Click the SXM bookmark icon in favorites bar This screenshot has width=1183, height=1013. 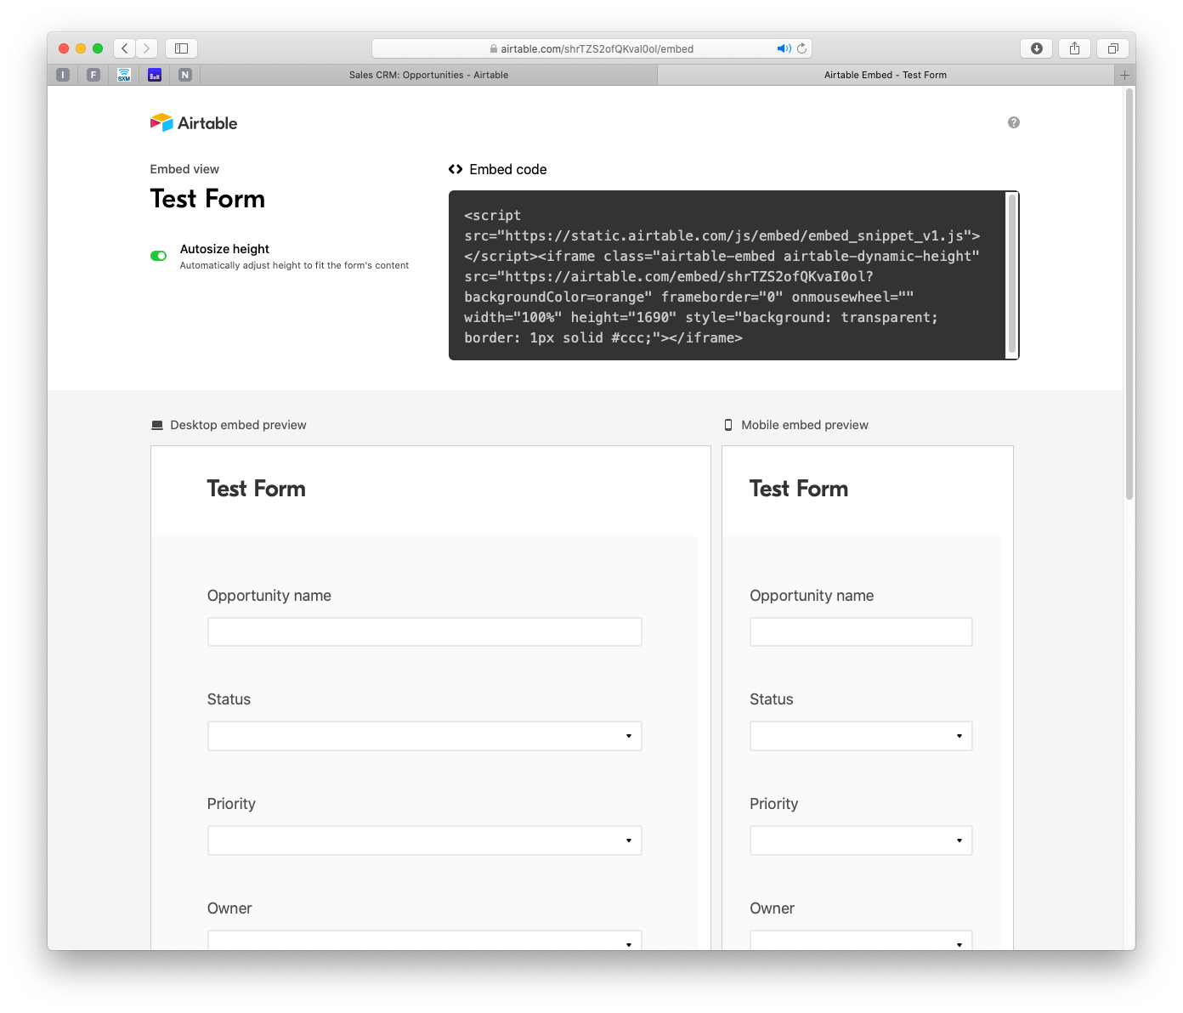tap(123, 75)
